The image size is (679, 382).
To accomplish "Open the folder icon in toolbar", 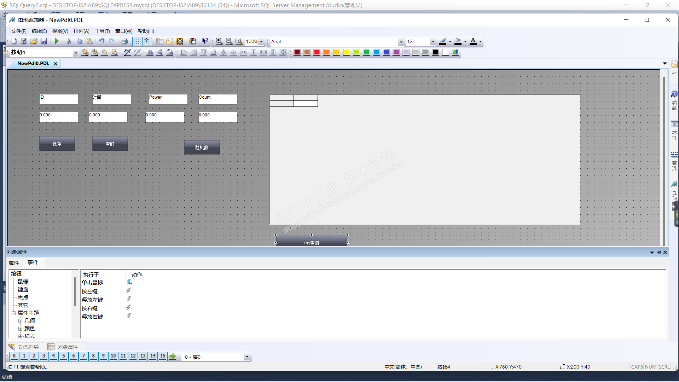I will tap(34, 41).
